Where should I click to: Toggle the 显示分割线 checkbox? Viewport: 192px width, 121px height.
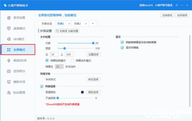(122, 48)
